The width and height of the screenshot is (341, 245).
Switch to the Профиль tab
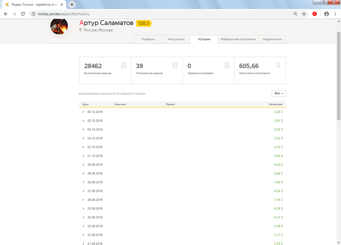point(148,39)
